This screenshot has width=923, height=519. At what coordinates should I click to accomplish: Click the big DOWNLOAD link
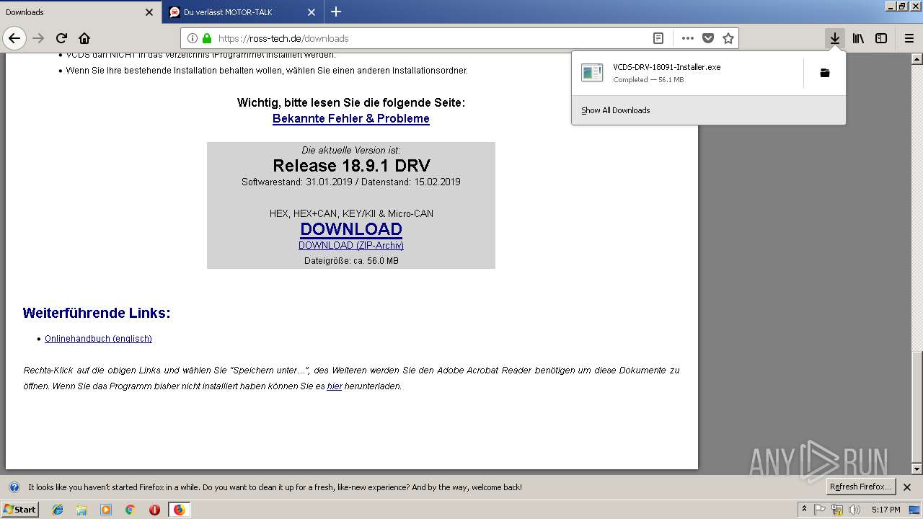351,229
